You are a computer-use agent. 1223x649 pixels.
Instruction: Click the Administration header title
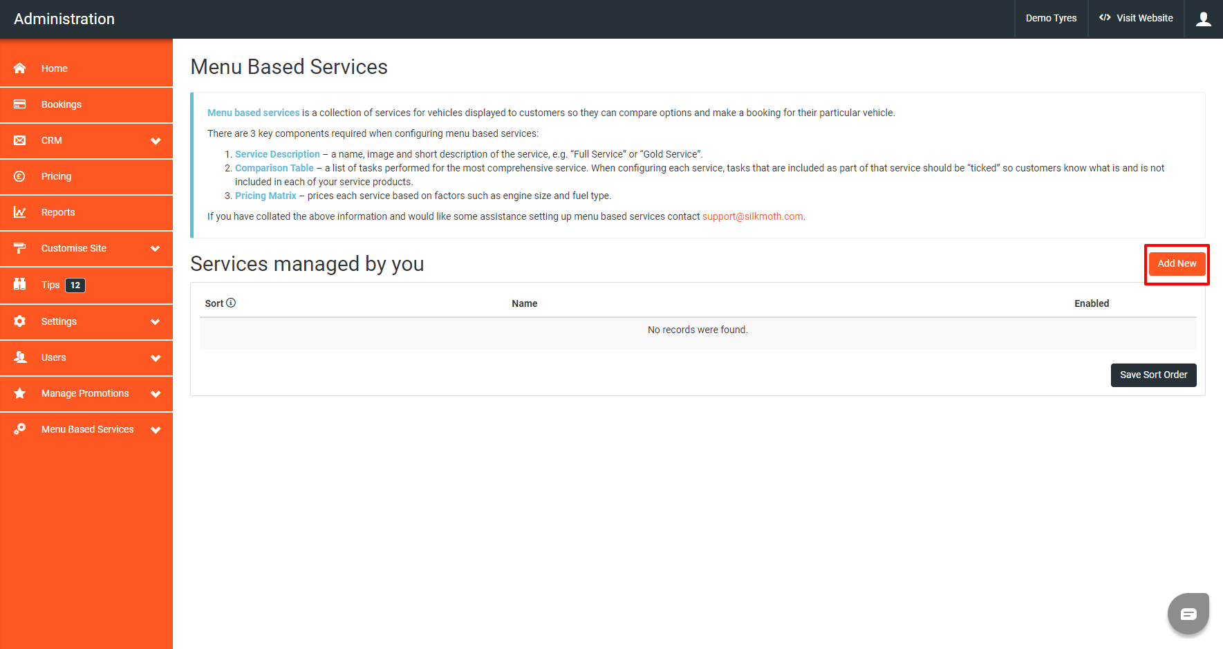pos(64,19)
